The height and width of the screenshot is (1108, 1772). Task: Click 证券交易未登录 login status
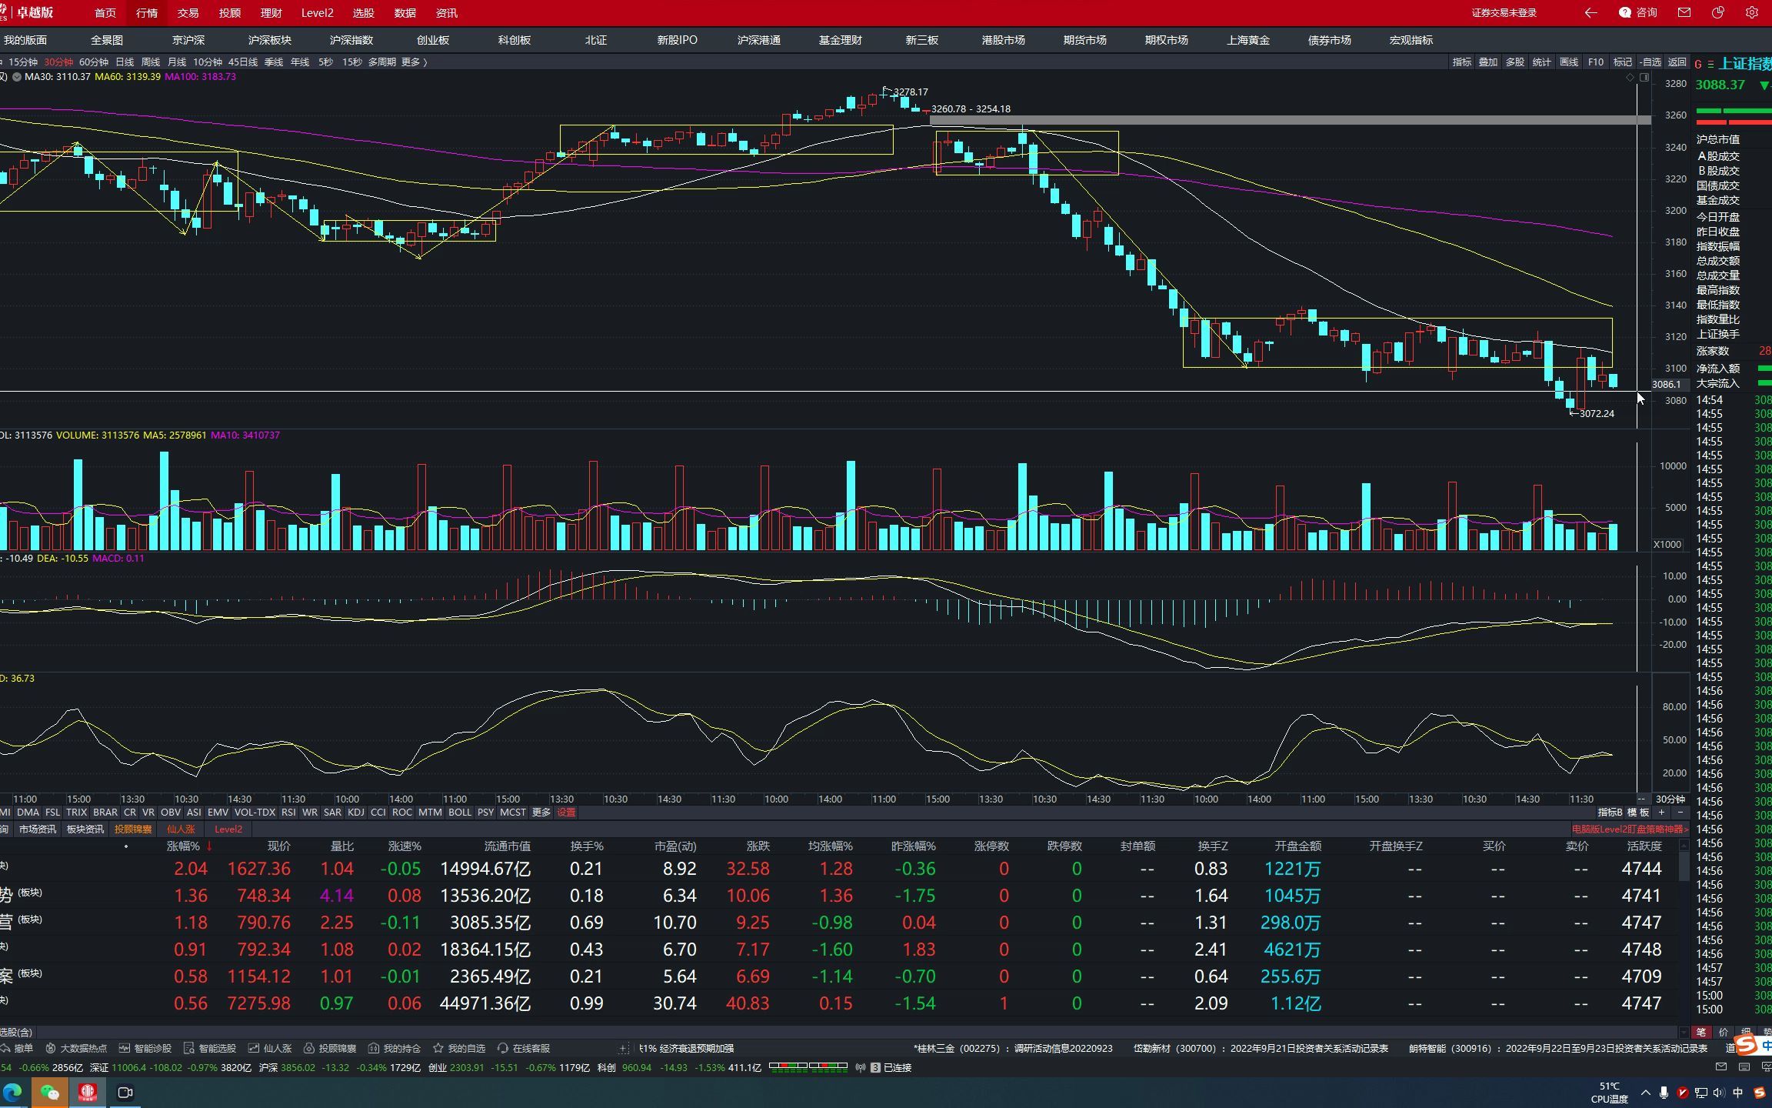pyautogui.click(x=1504, y=13)
